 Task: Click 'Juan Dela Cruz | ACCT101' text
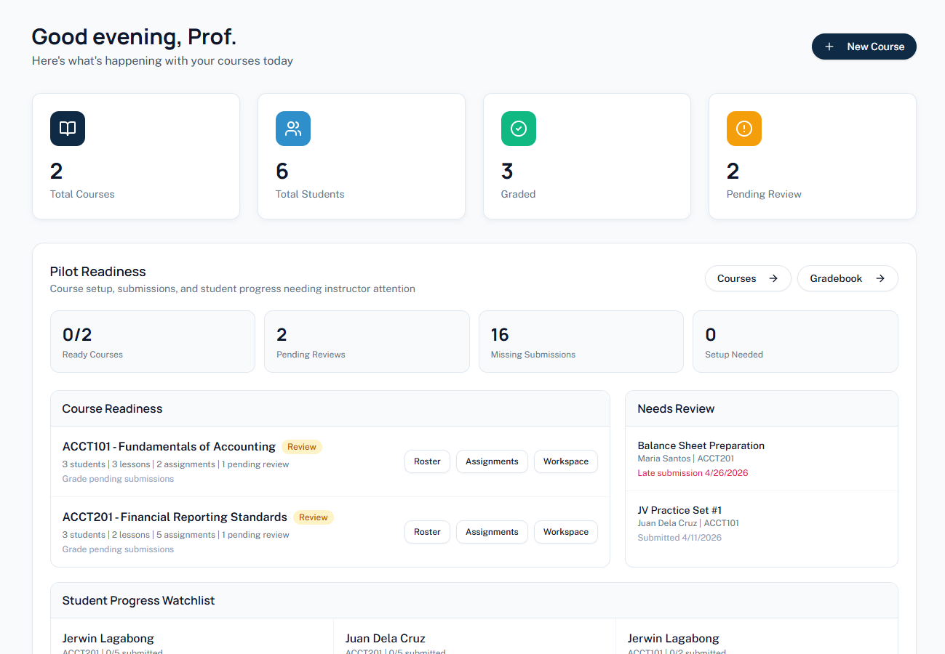[688, 523]
